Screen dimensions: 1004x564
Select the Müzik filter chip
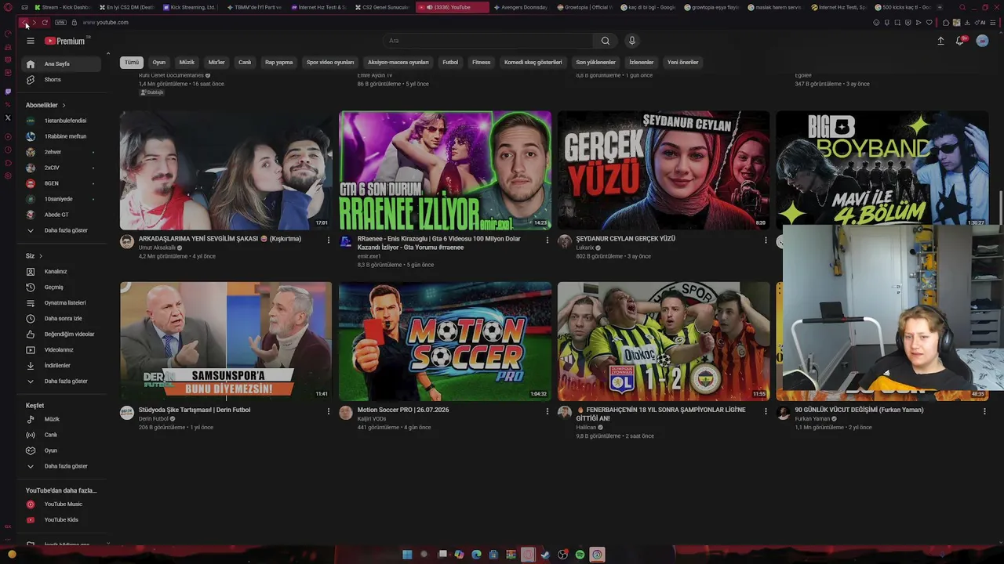point(187,63)
